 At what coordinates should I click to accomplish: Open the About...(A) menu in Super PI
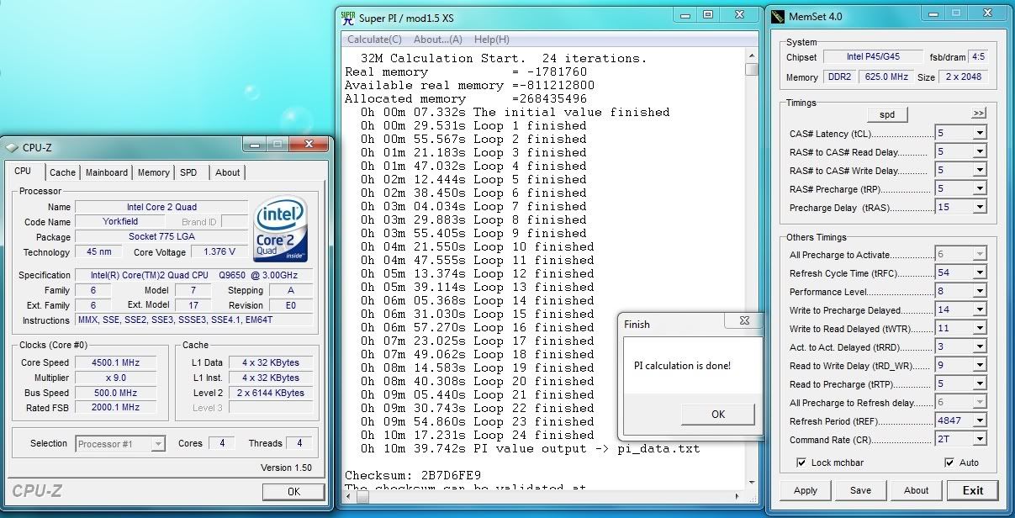pyautogui.click(x=438, y=40)
